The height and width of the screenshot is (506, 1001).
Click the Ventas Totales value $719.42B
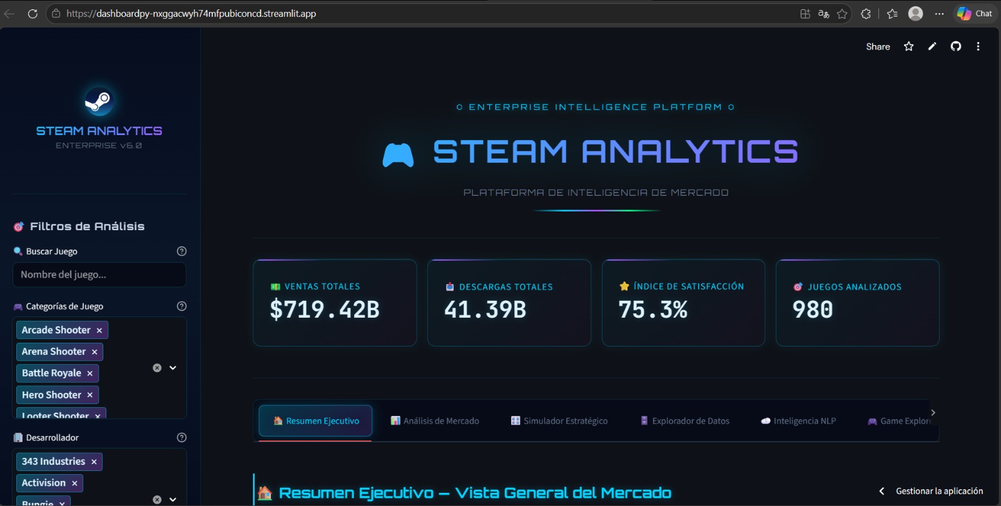click(x=325, y=310)
